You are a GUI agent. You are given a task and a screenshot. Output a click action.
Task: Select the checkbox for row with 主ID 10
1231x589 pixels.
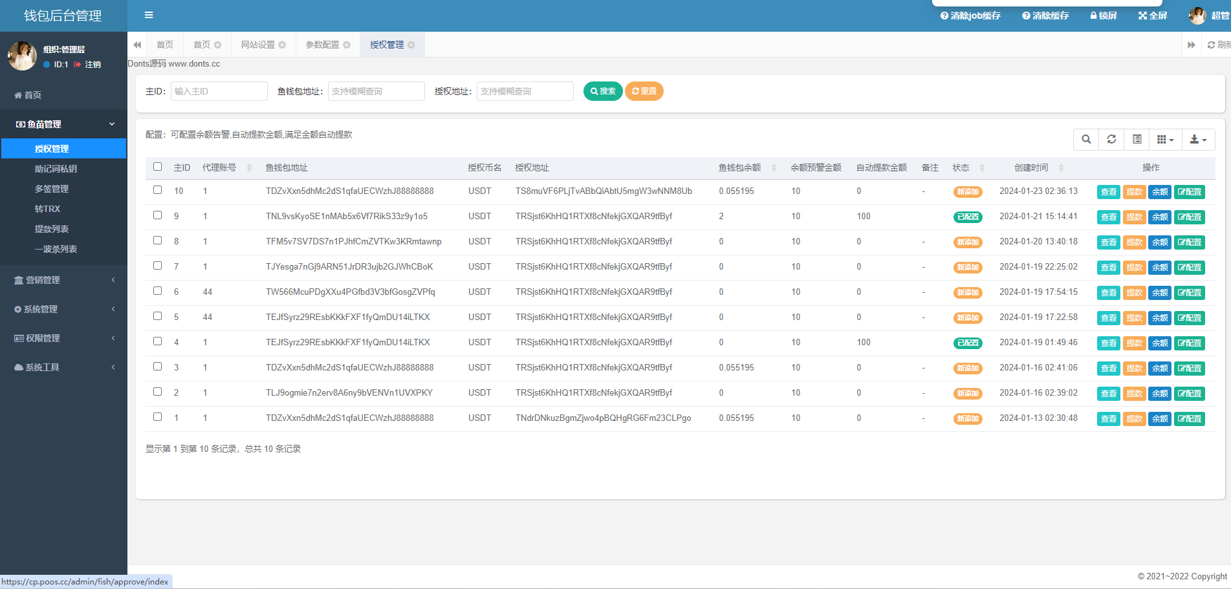click(157, 190)
